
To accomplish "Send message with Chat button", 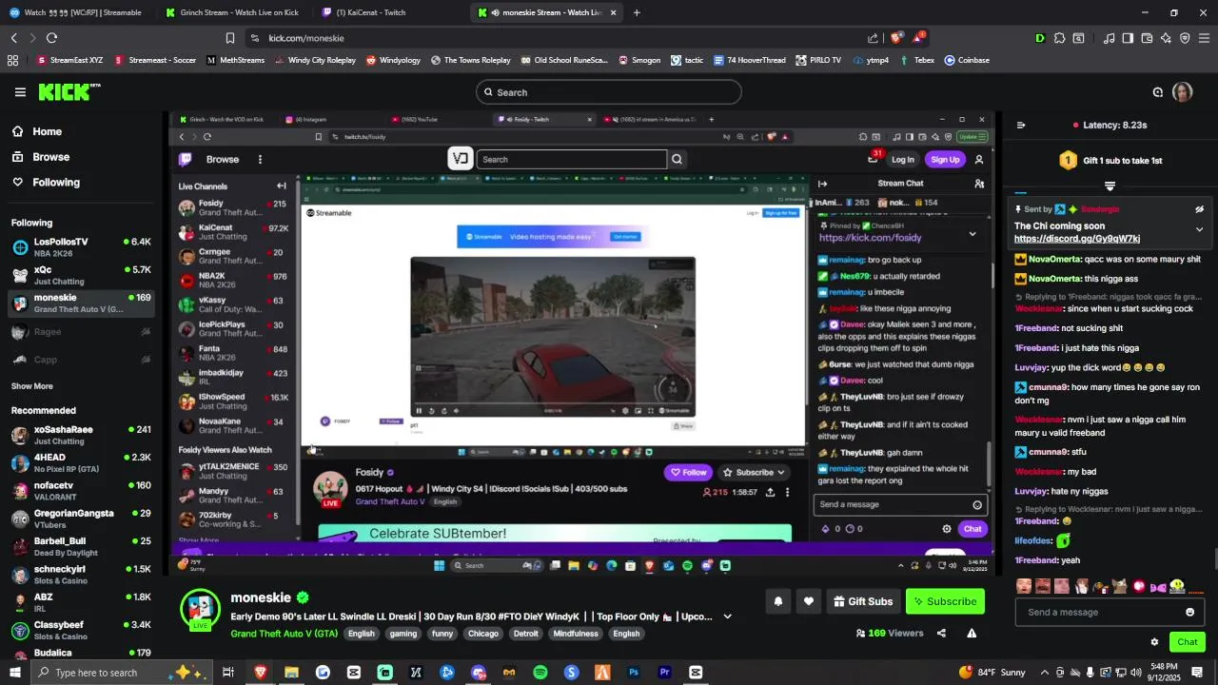I will (1187, 642).
